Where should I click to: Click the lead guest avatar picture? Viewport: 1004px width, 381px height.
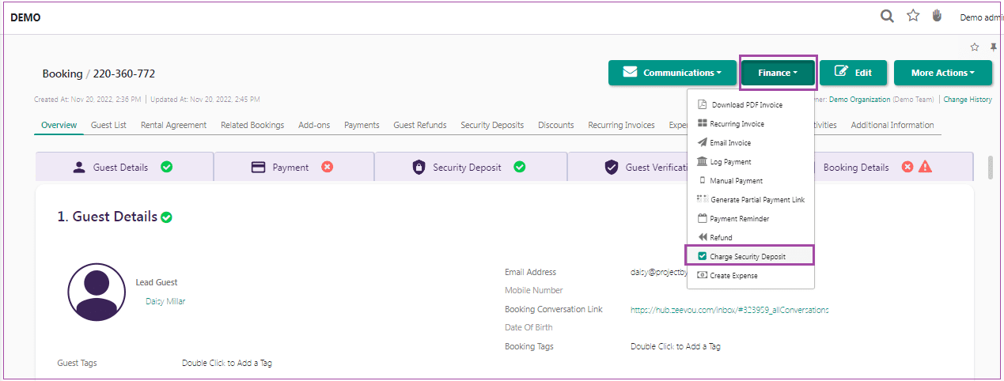[x=97, y=292]
